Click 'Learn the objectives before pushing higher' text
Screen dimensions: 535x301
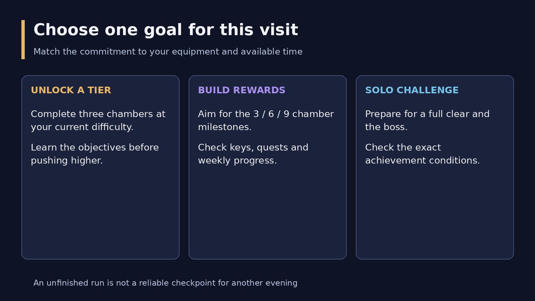coord(95,154)
